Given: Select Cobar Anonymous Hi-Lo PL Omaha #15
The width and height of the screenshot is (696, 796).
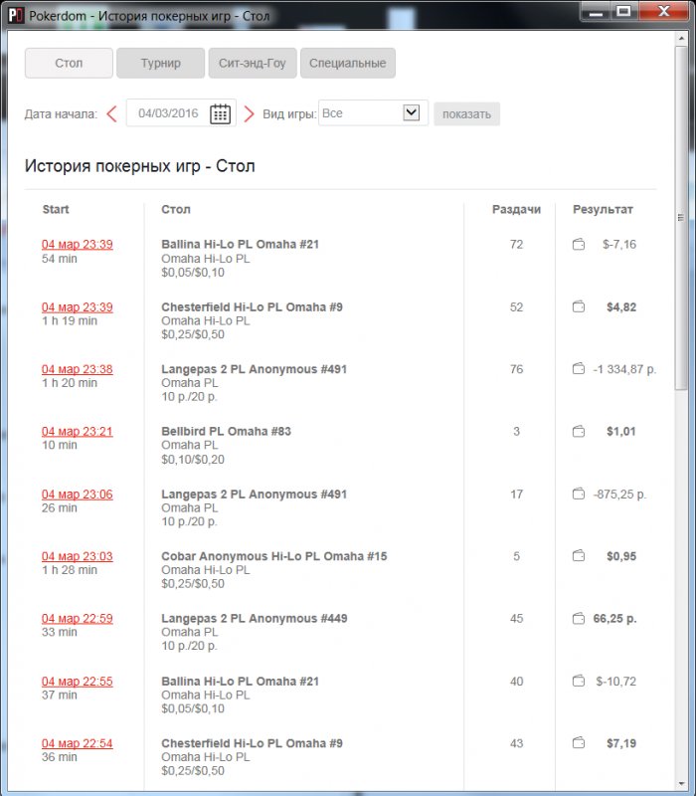Looking at the screenshot, I should pyautogui.click(x=274, y=556).
